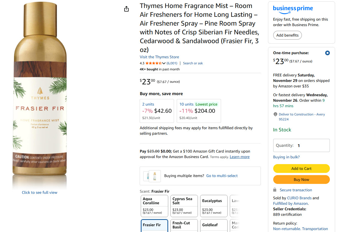
Task: Click the secure transaction lock icon
Action: (x=275, y=190)
